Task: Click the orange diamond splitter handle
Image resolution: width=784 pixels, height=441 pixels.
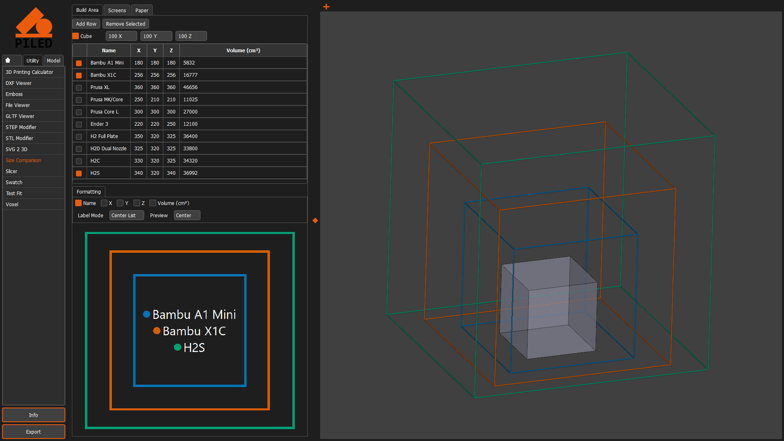Action: point(315,220)
